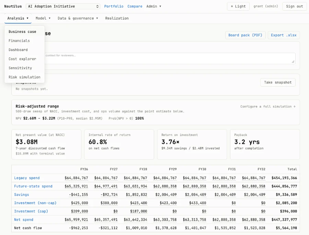The image size is (309, 235).
Task: Click the No snapshots yet message
Action: (32, 89)
